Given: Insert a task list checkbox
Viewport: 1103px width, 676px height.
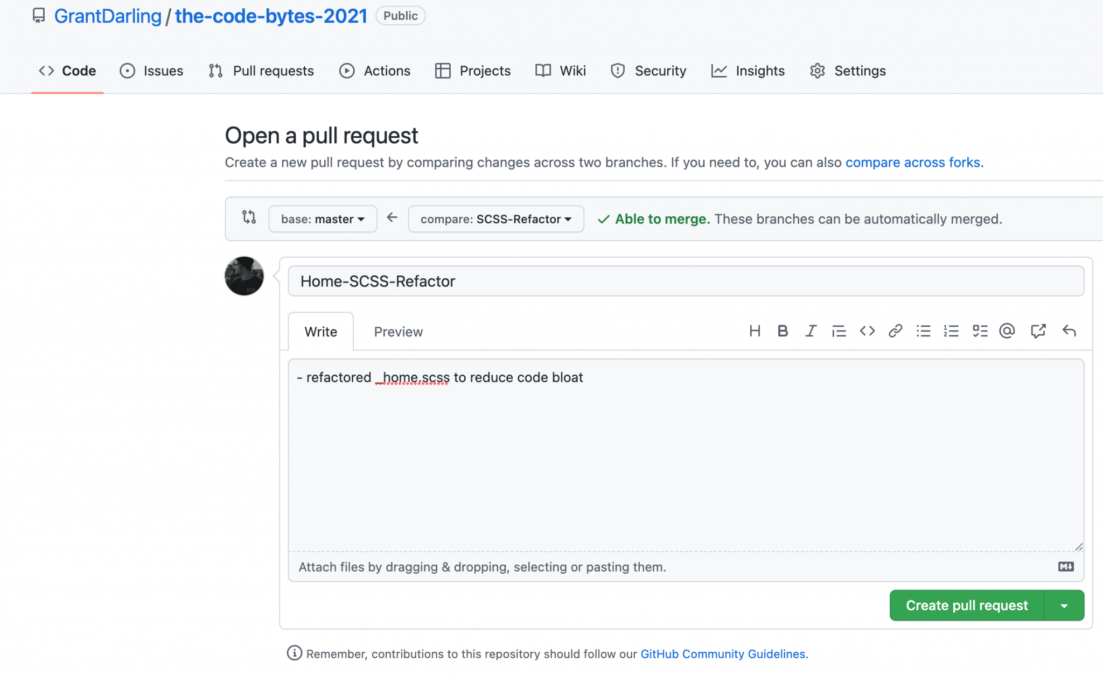Looking at the screenshot, I should point(980,331).
